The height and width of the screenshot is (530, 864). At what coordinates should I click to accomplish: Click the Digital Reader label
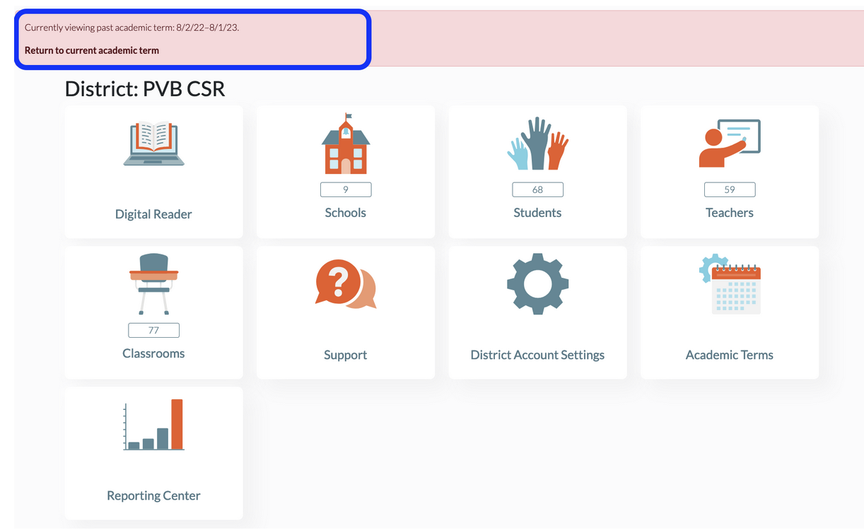click(153, 214)
